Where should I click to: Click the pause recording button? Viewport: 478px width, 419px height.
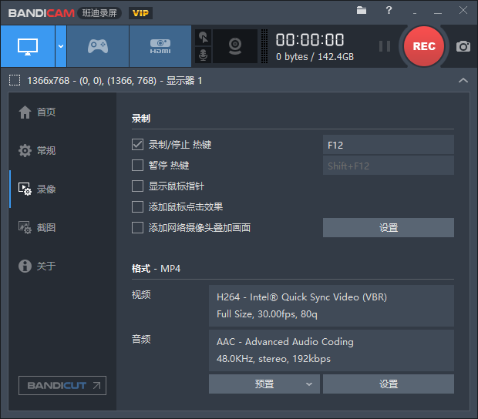tap(385, 46)
